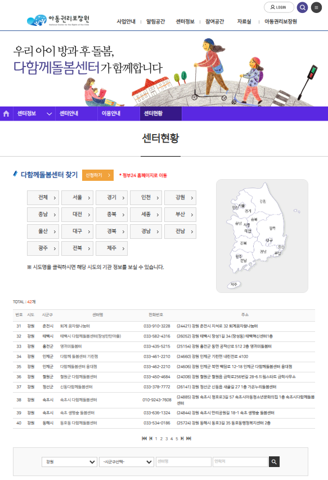Open the 시군구선택 dropdown
The width and height of the screenshot is (328, 480).
126,462
